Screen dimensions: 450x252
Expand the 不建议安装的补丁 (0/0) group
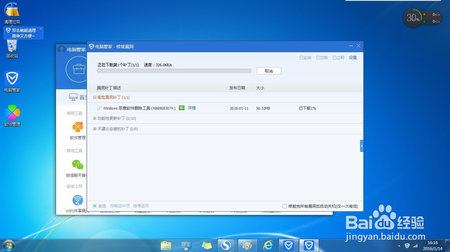tap(94, 129)
